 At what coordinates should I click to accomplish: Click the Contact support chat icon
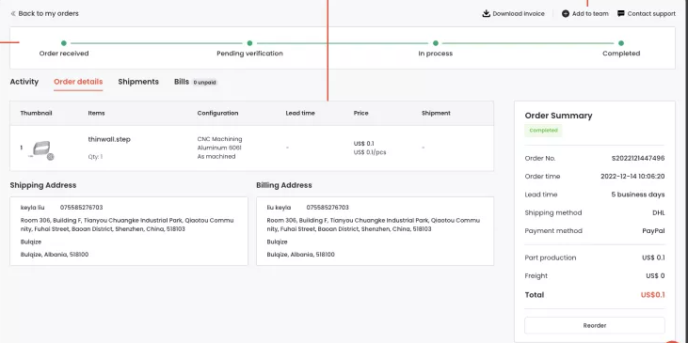pos(621,13)
